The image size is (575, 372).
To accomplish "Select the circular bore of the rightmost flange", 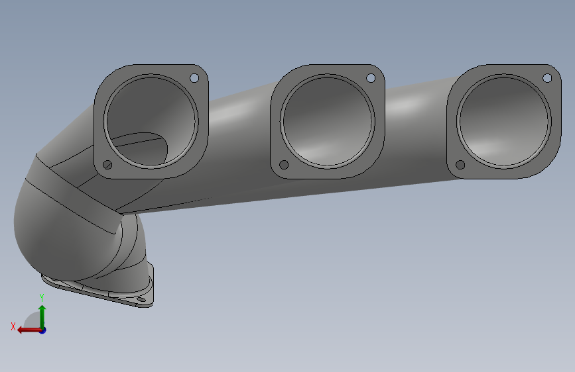I will tap(504, 121).
